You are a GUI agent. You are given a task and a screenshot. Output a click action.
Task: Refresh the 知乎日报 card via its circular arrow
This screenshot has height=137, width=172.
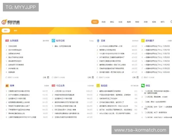click(52, 77)
